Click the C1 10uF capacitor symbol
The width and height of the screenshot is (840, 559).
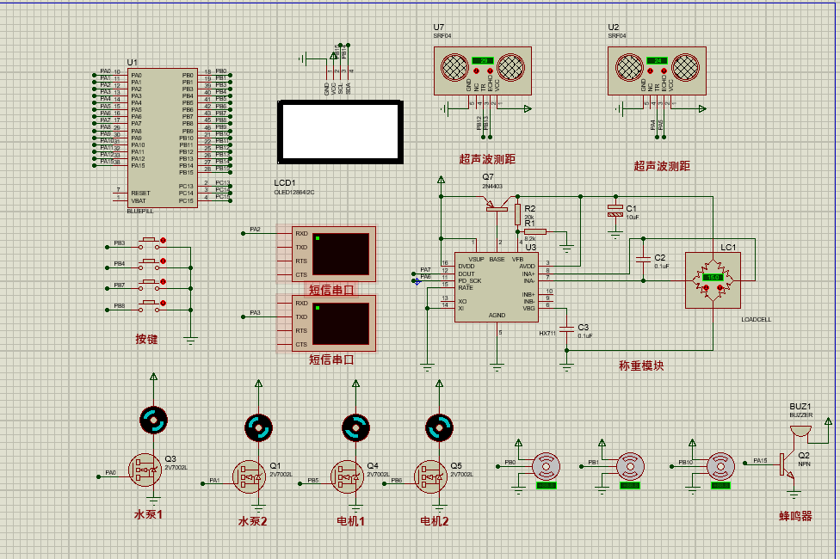[615, 211]
